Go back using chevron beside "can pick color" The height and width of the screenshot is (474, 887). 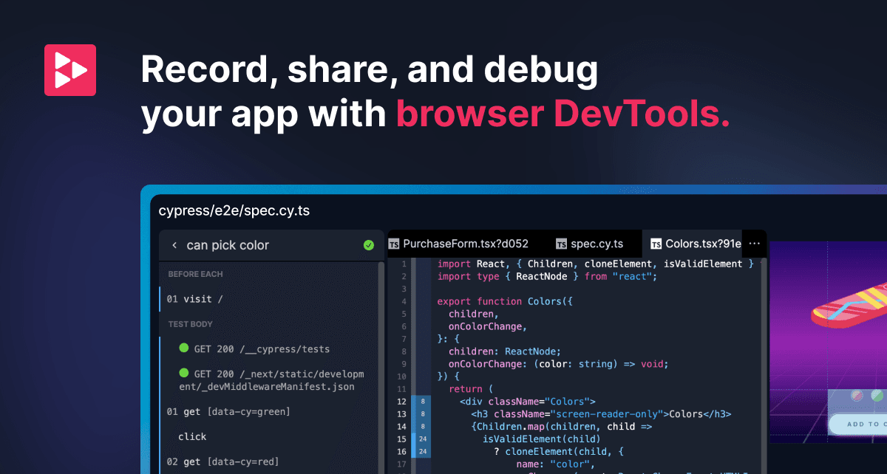point(174,245)
